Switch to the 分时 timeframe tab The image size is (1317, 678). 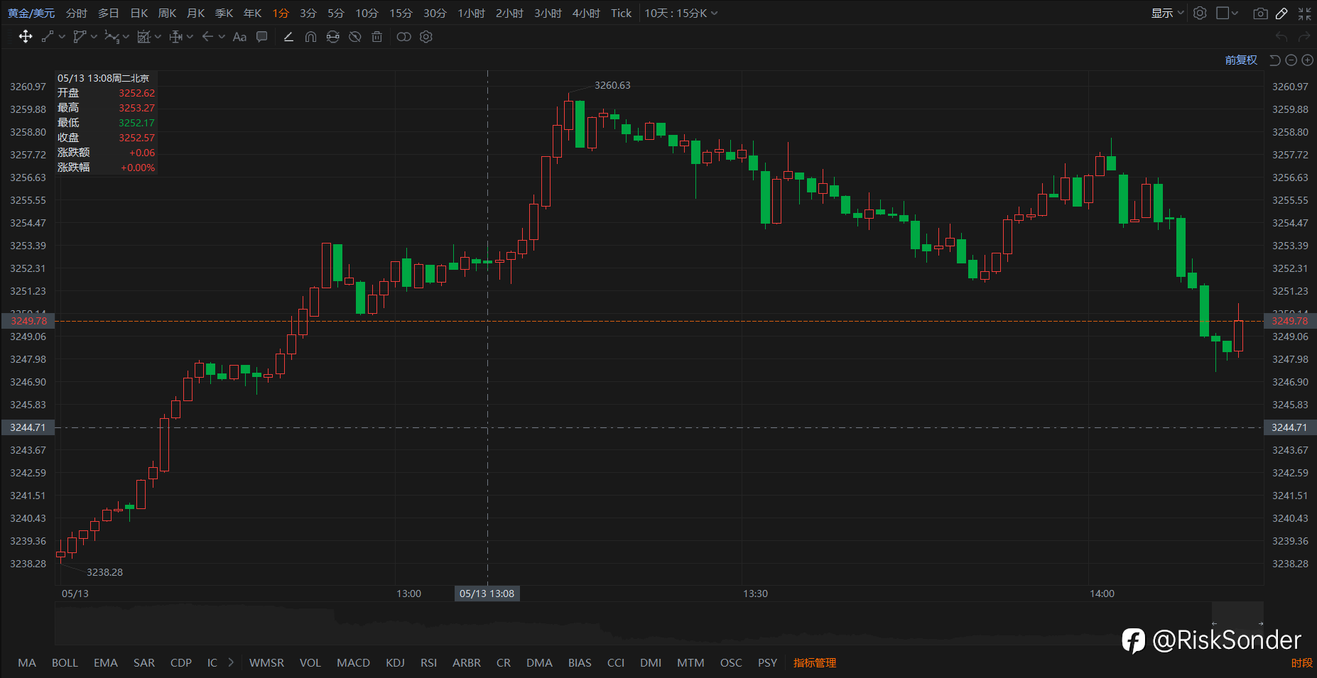click(x=76, y=13)
